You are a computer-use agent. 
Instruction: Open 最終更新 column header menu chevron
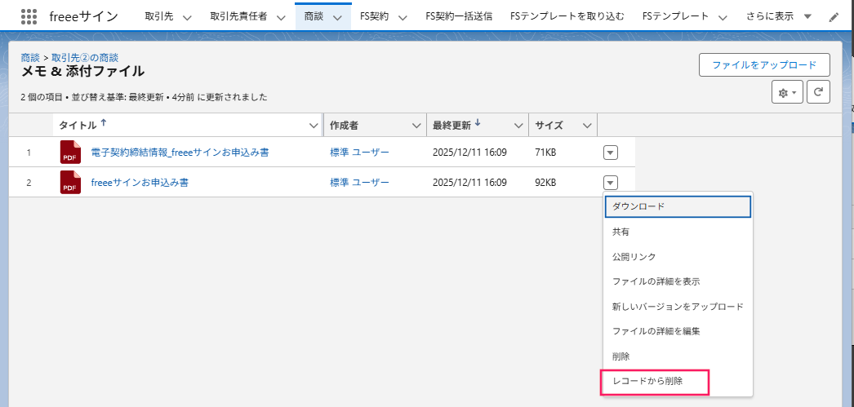coord(518,126)
